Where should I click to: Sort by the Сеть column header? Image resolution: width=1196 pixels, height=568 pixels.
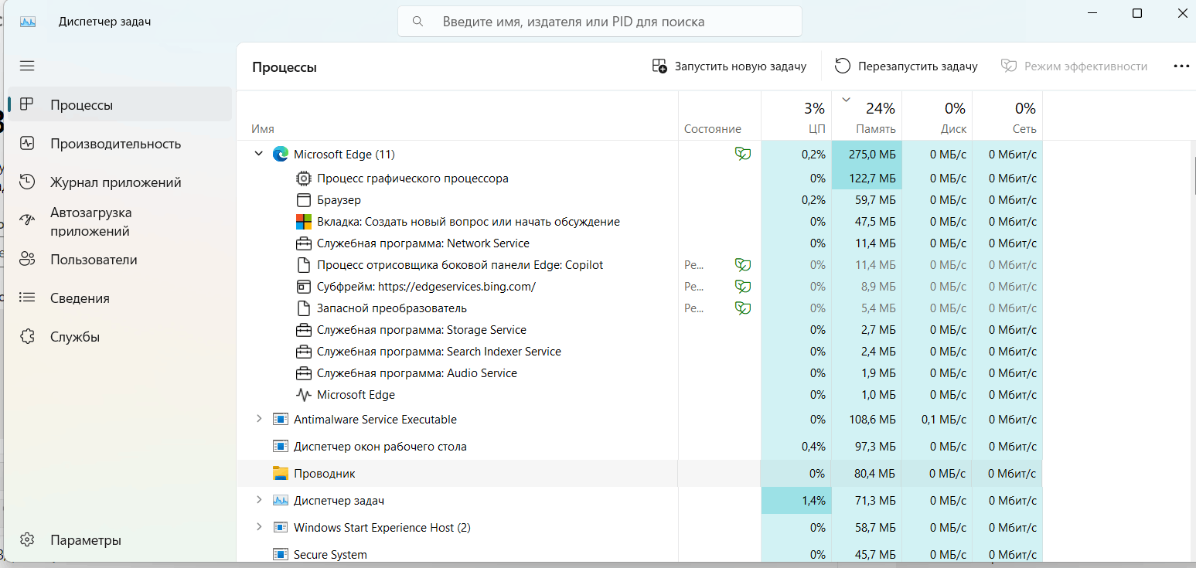[x=1007, y=116]
